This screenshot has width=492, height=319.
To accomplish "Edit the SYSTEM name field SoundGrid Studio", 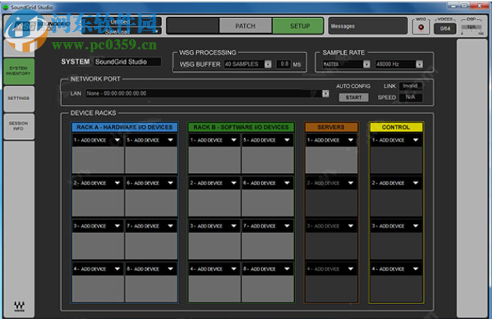I will click(x=127, y=62).
